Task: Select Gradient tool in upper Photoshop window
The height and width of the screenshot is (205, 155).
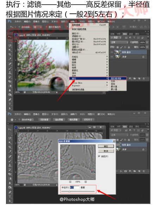Action: point(10,86)
